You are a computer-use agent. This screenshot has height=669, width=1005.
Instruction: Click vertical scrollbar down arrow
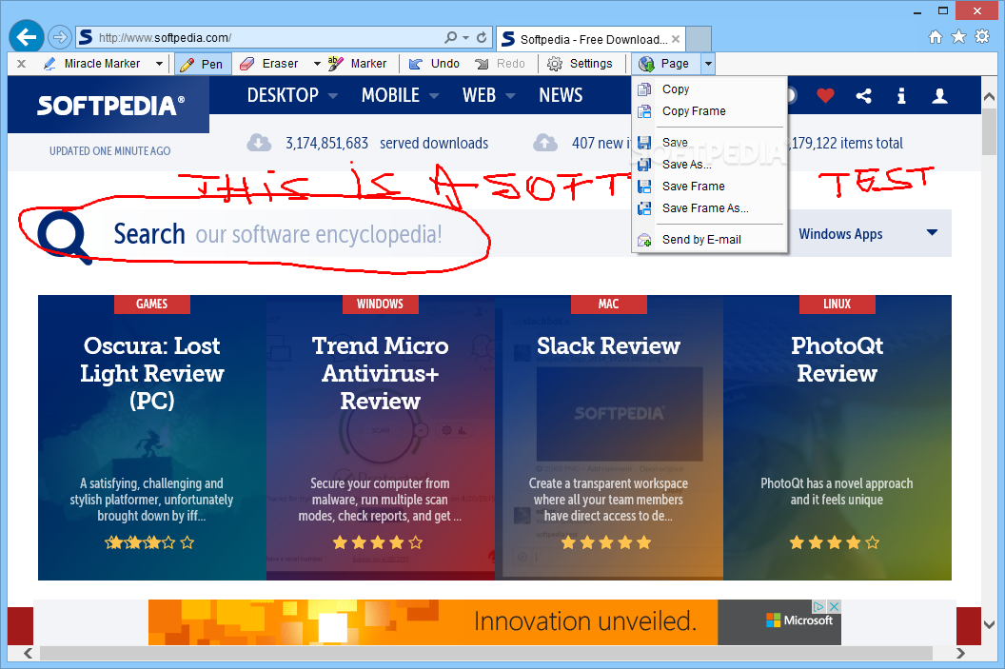pos(989,624)
